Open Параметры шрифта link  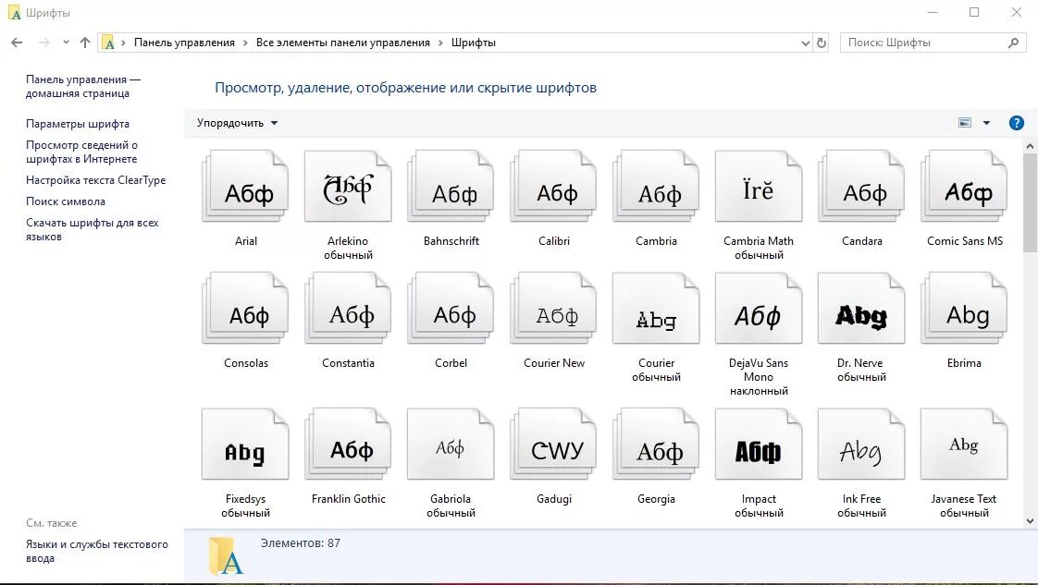(x=78, y=124)
